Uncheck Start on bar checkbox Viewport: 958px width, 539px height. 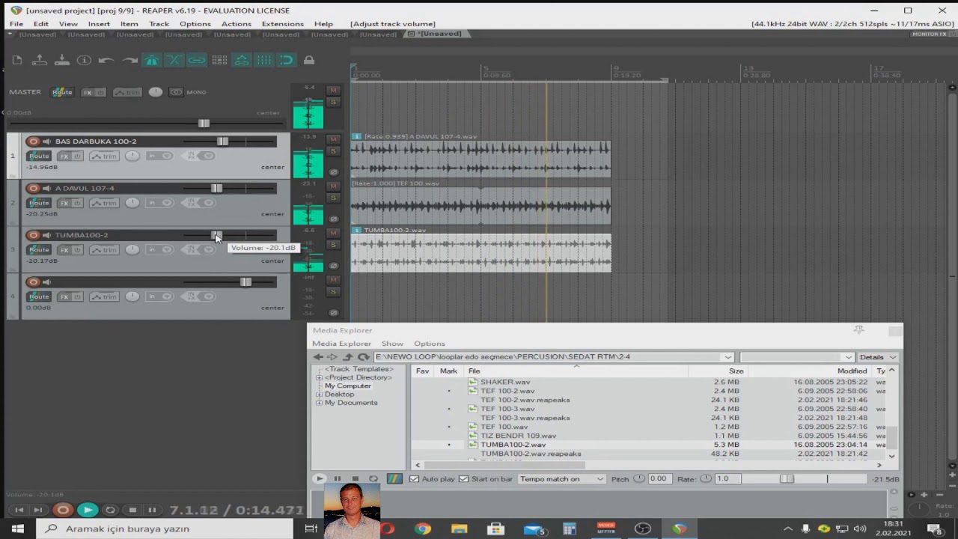pos(464,479)
